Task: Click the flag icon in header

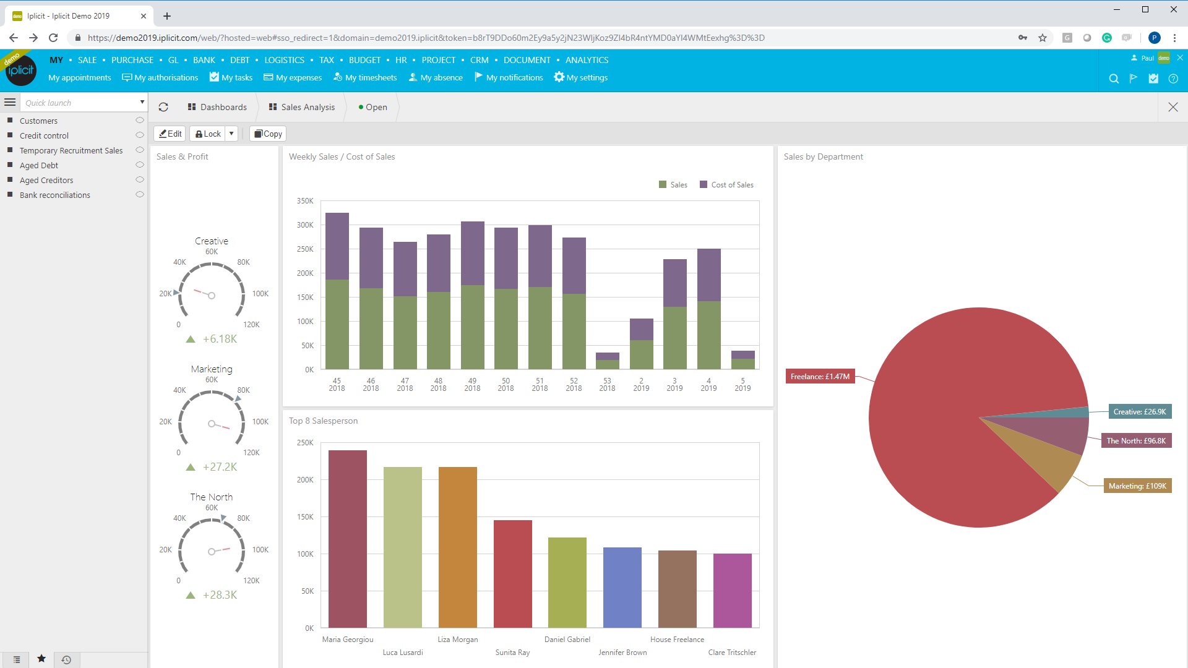Action: tap(1134, 79)
